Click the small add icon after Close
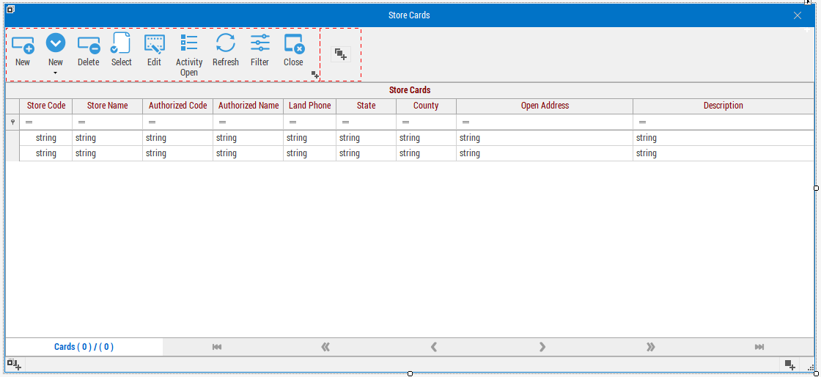Screen dimensions: 821x377 [315, 75]
